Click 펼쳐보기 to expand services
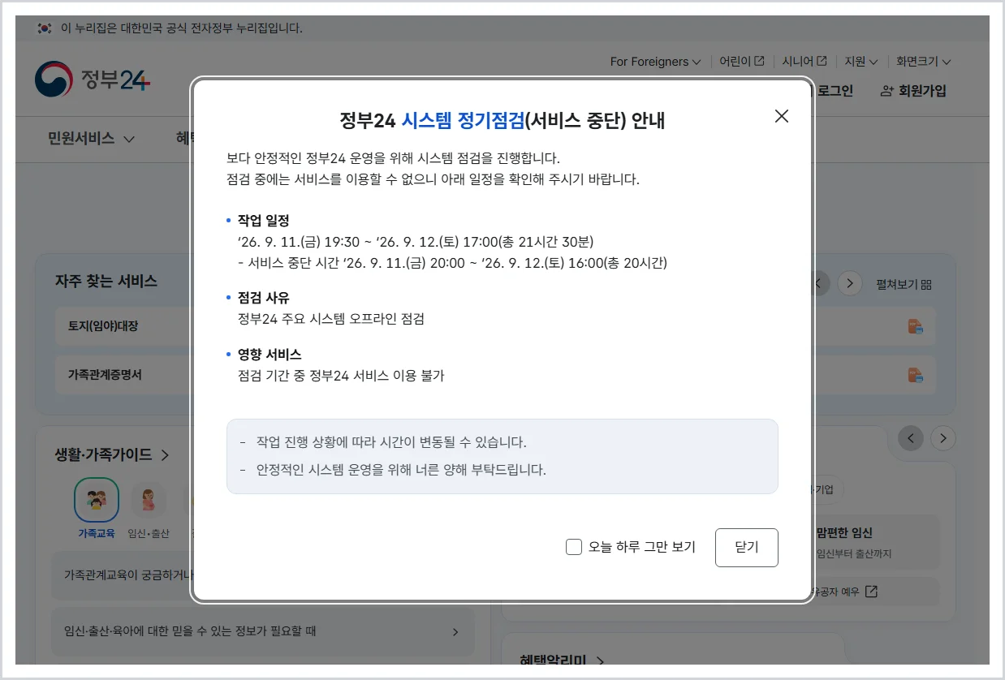 (x=904, y=285)
